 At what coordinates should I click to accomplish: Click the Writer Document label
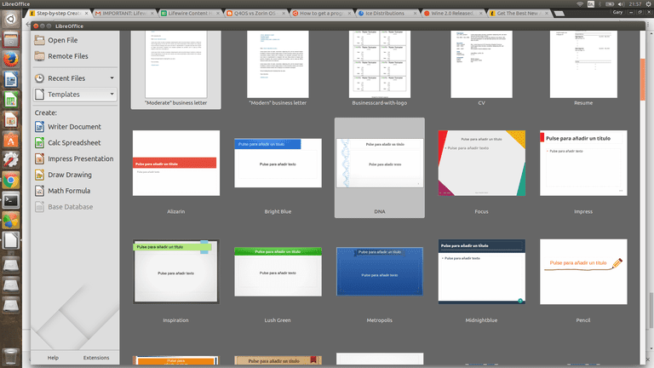pyautogui.click(x=74, y=126)
